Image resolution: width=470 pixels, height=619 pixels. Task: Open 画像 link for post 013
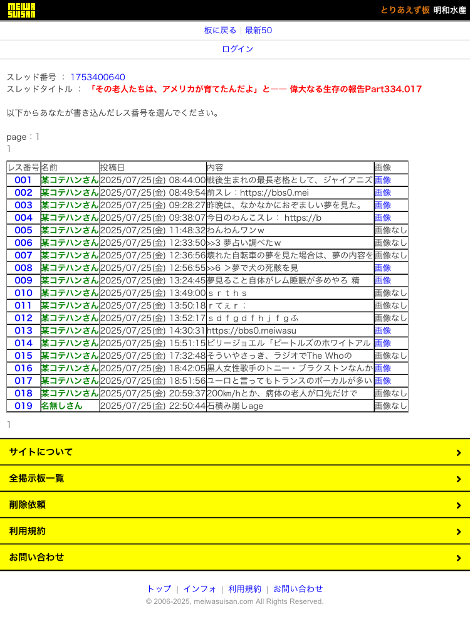tap(383, 331)
